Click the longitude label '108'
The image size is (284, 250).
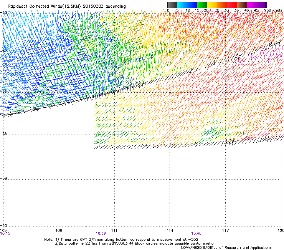point(59,230)
